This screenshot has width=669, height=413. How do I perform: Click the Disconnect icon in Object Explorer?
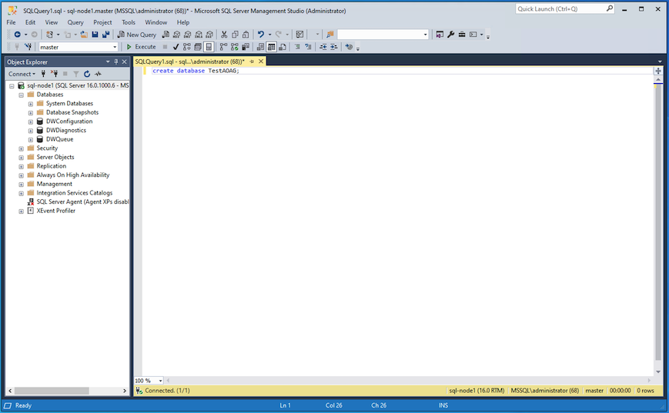coord(54,74)
